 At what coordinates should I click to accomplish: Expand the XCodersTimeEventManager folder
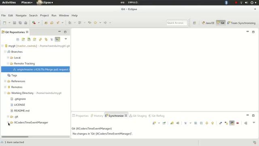[x=8, y=122]
